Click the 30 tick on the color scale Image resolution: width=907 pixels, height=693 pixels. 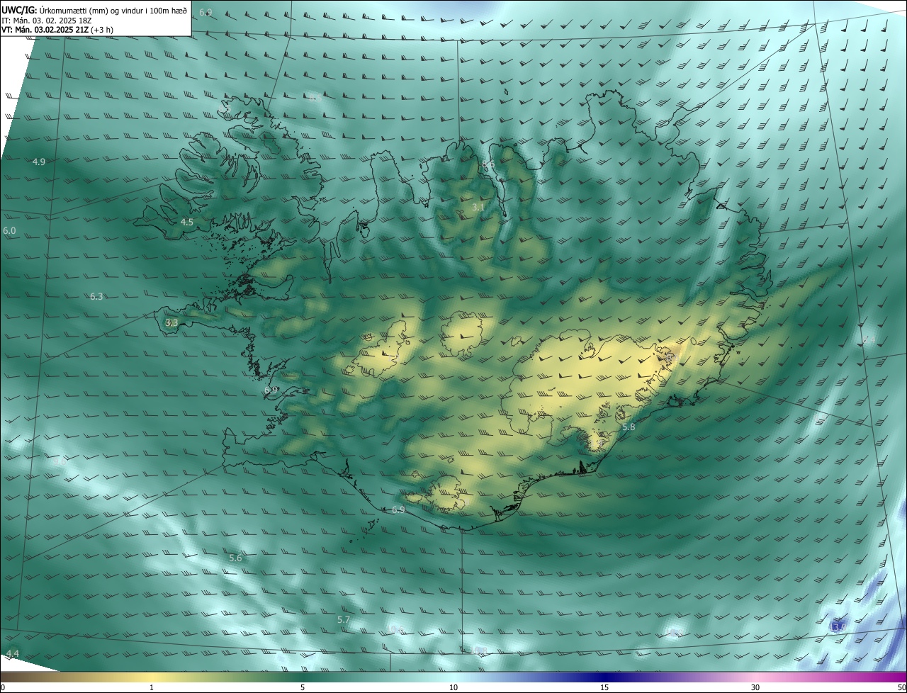[x=755, y=687]
